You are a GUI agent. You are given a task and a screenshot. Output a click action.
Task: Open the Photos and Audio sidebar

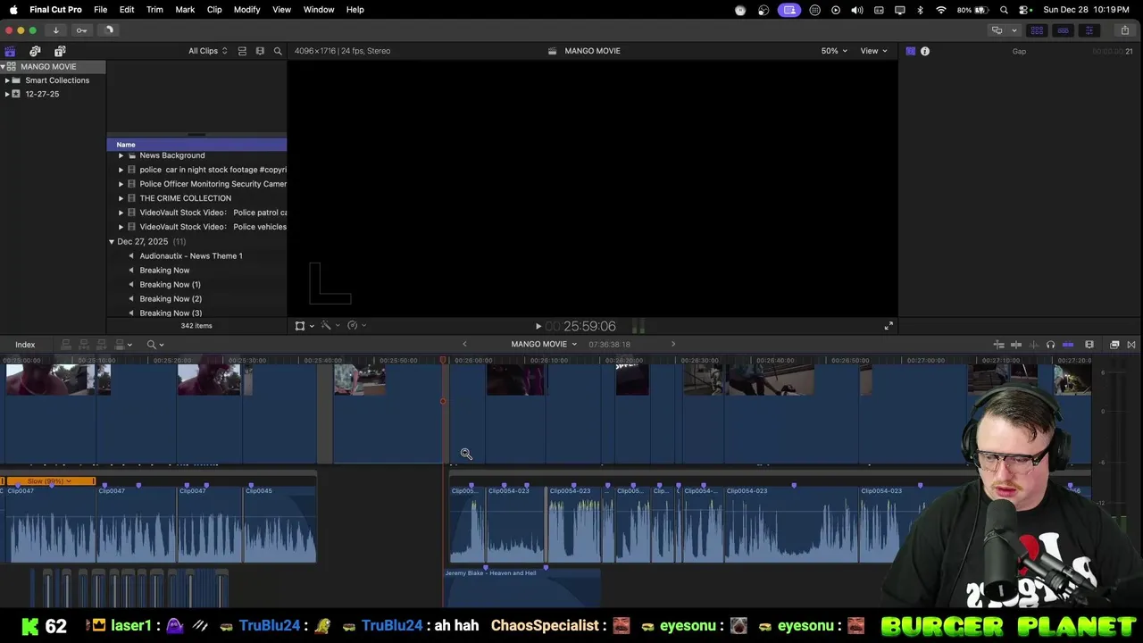[x=35, y=51]
